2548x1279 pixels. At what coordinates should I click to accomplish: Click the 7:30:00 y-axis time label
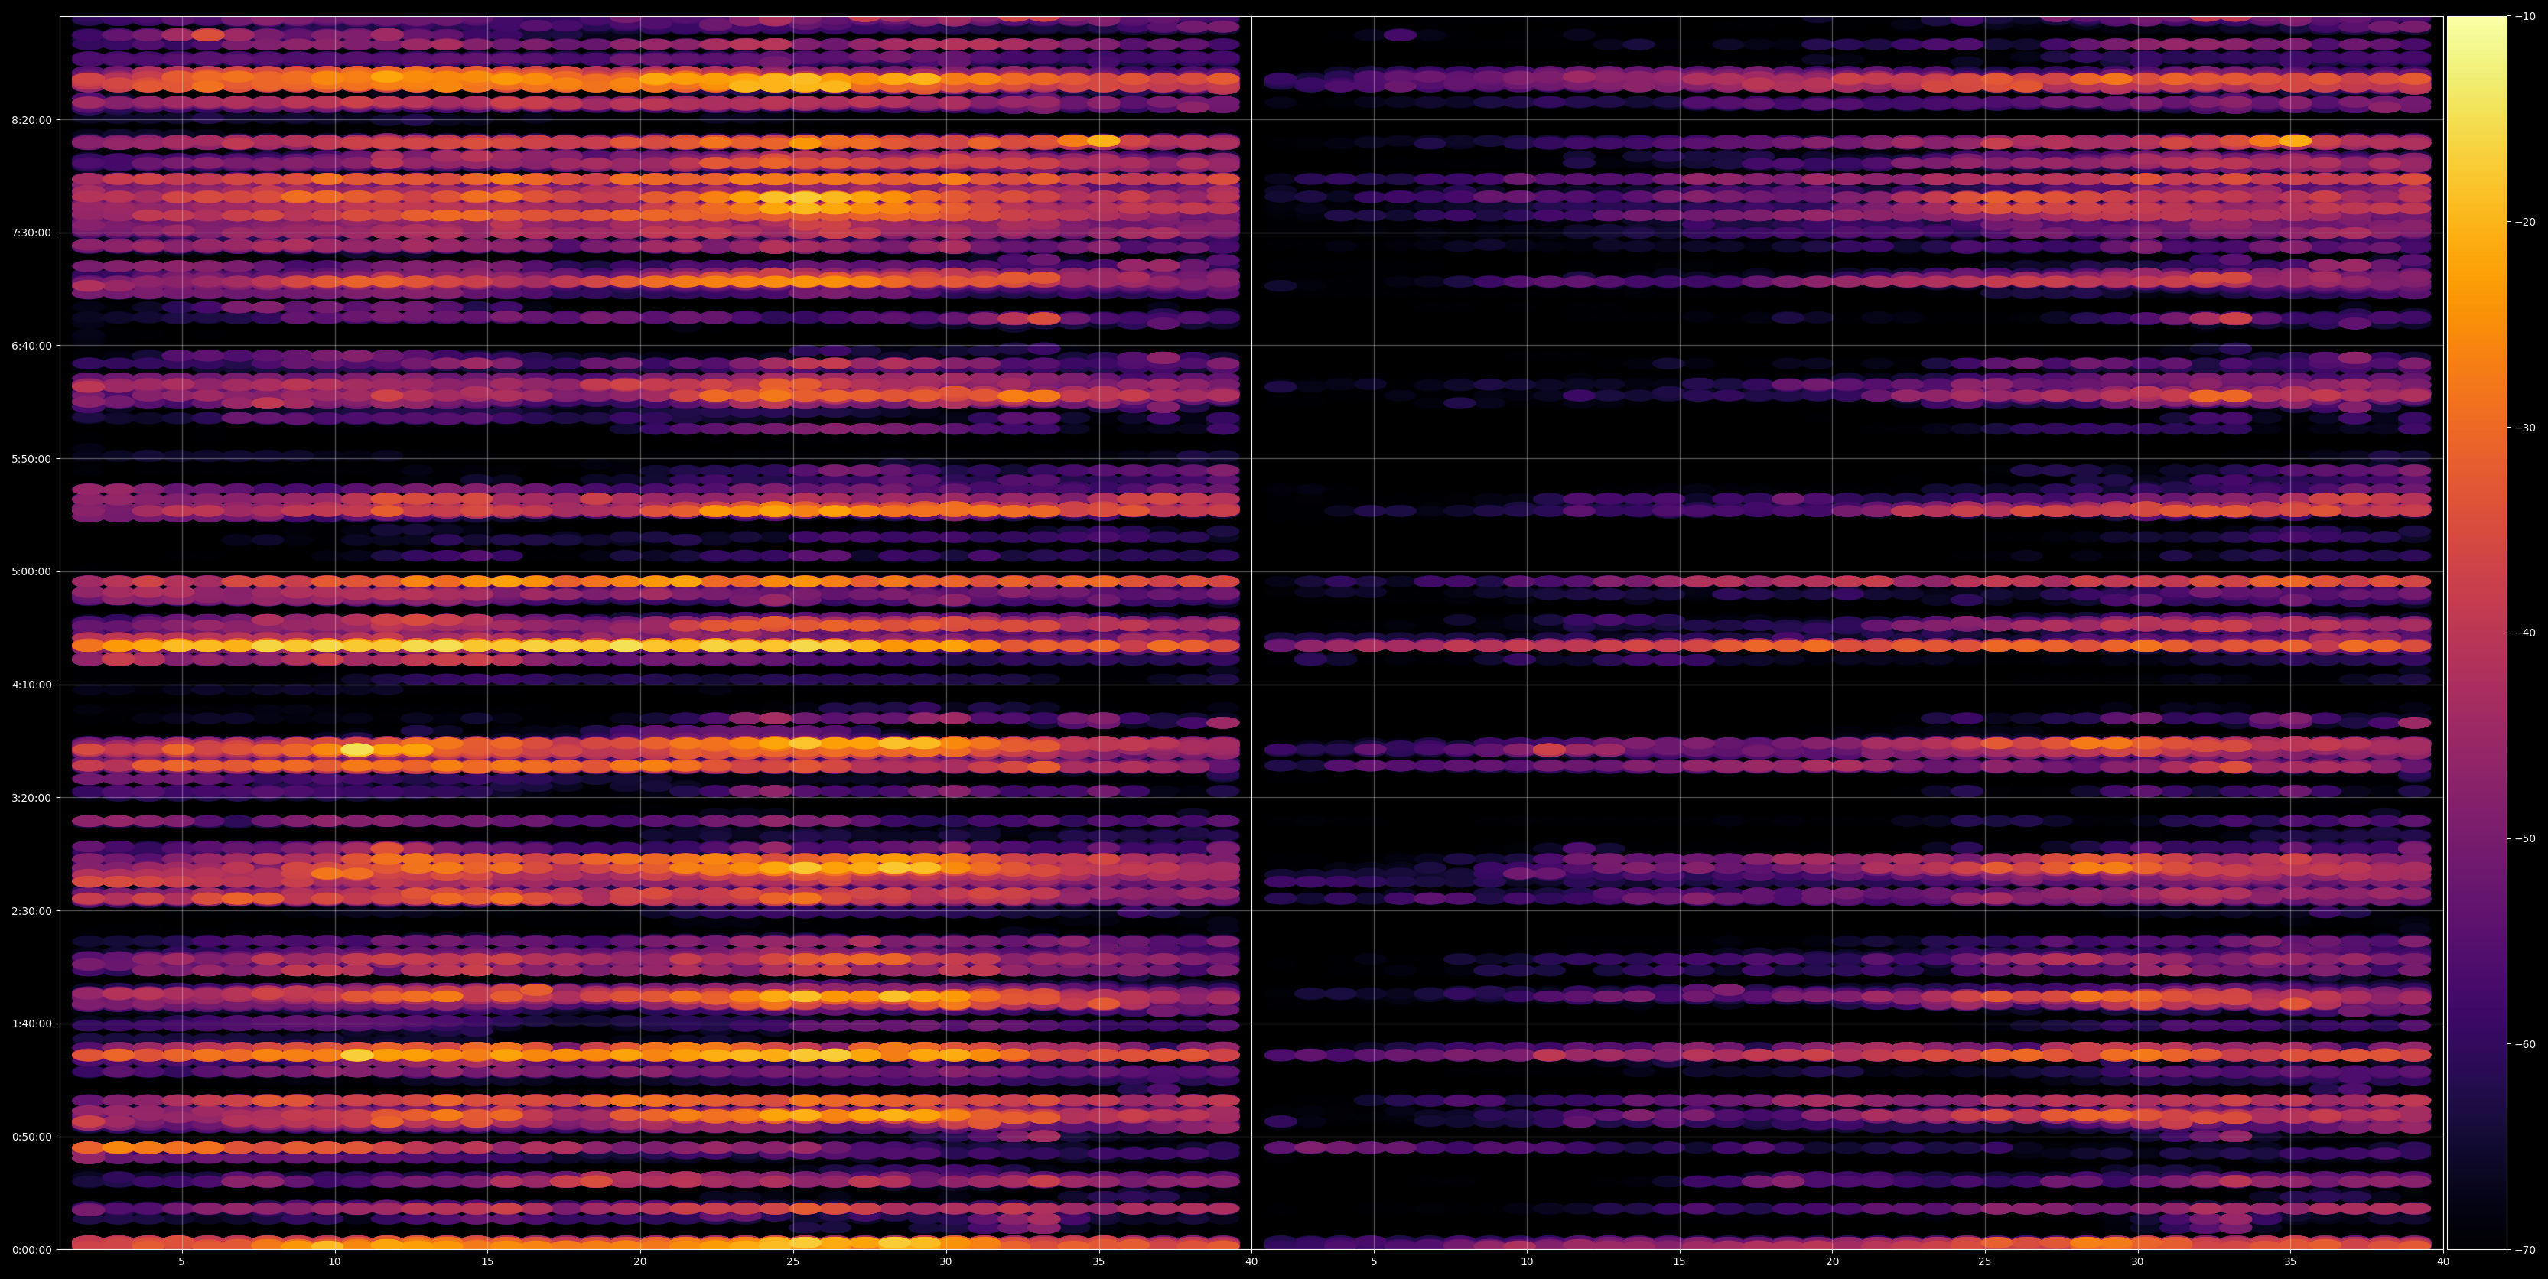[x=31, y=233]
